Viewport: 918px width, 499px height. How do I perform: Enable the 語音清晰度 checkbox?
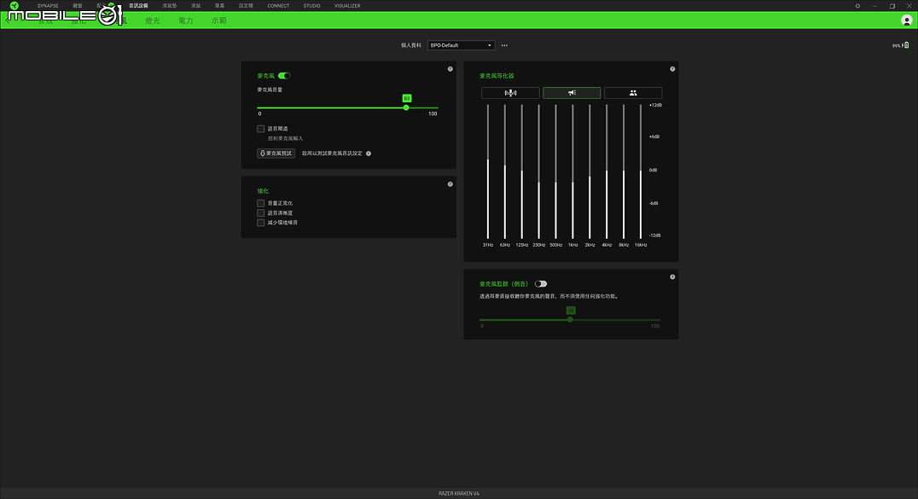click(260, 212)
